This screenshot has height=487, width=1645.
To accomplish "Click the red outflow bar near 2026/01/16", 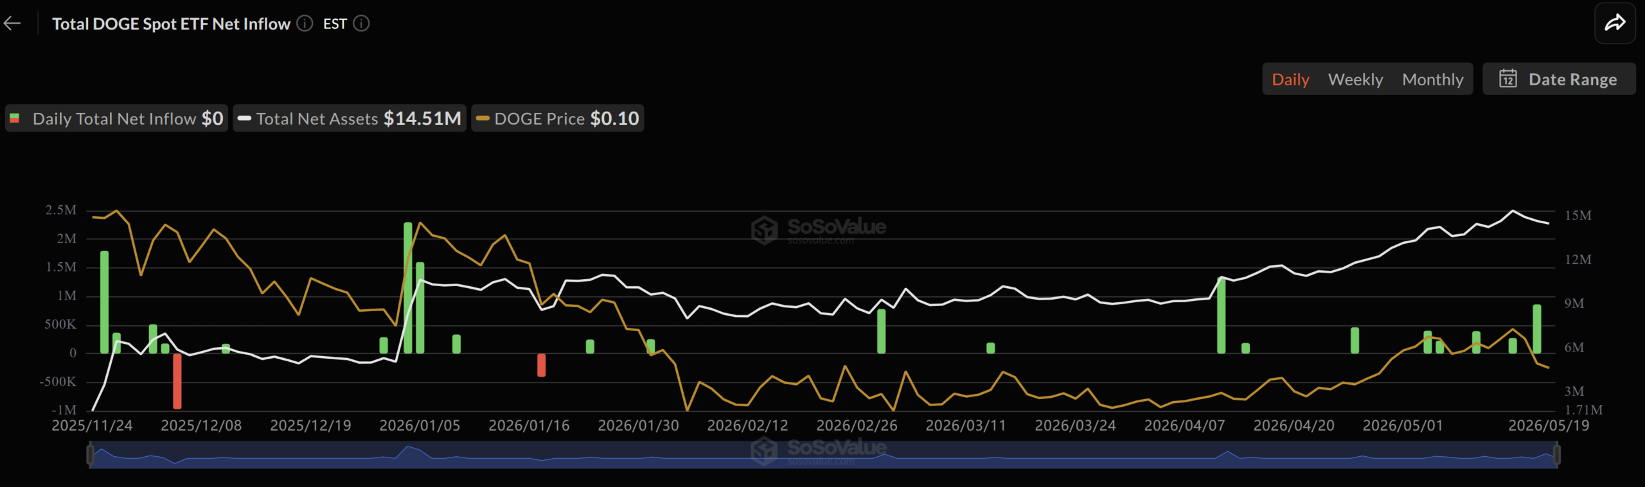I will [542, 365].
